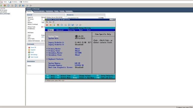Click Edit Settings command icon

pos(29,55)
